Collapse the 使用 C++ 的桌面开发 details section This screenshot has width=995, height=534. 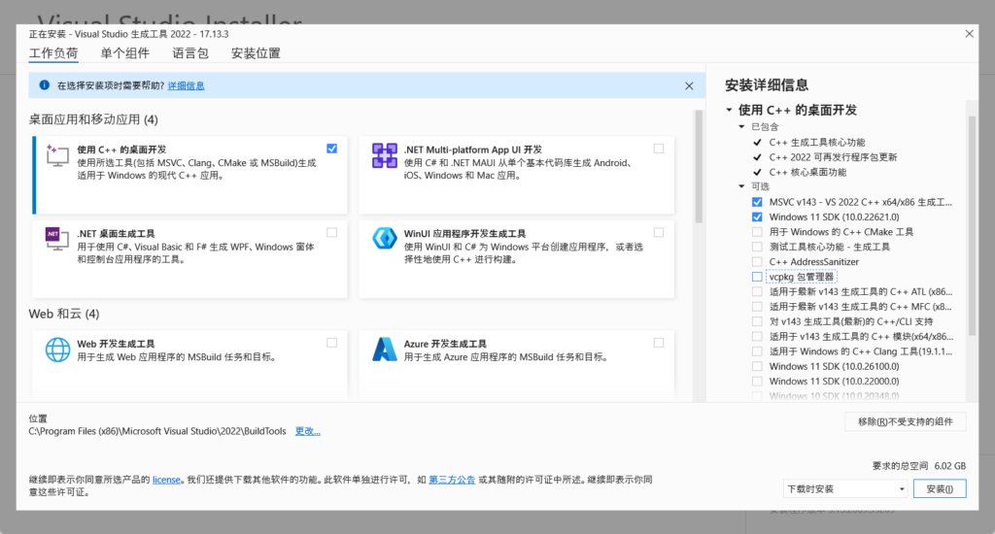[729, 110]
